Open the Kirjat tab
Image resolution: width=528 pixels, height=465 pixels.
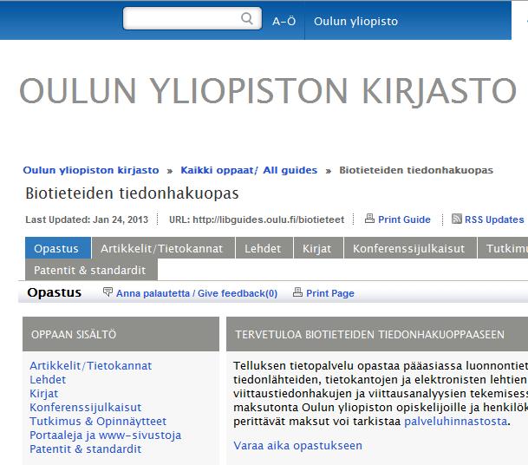(x=318, y=248)
